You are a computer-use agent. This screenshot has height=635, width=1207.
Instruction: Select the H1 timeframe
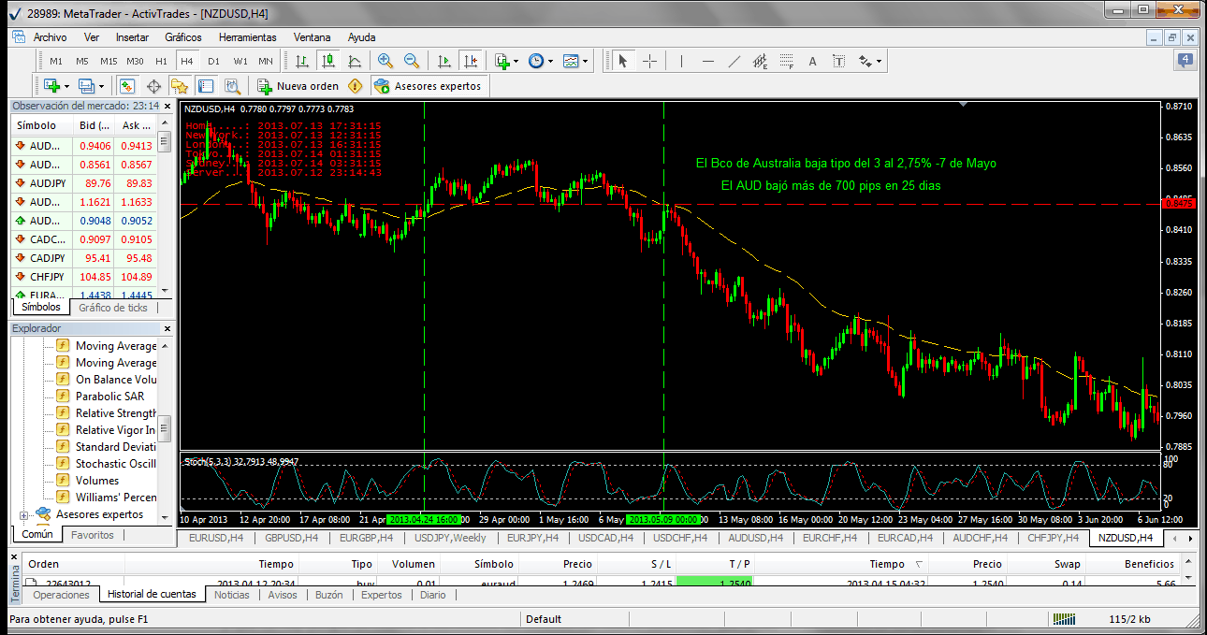coord(161,61)
